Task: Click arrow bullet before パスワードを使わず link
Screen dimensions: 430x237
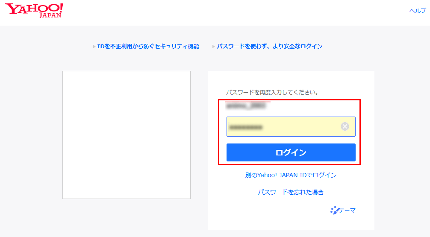Action: pyautogui.click(x=213, y=47)
